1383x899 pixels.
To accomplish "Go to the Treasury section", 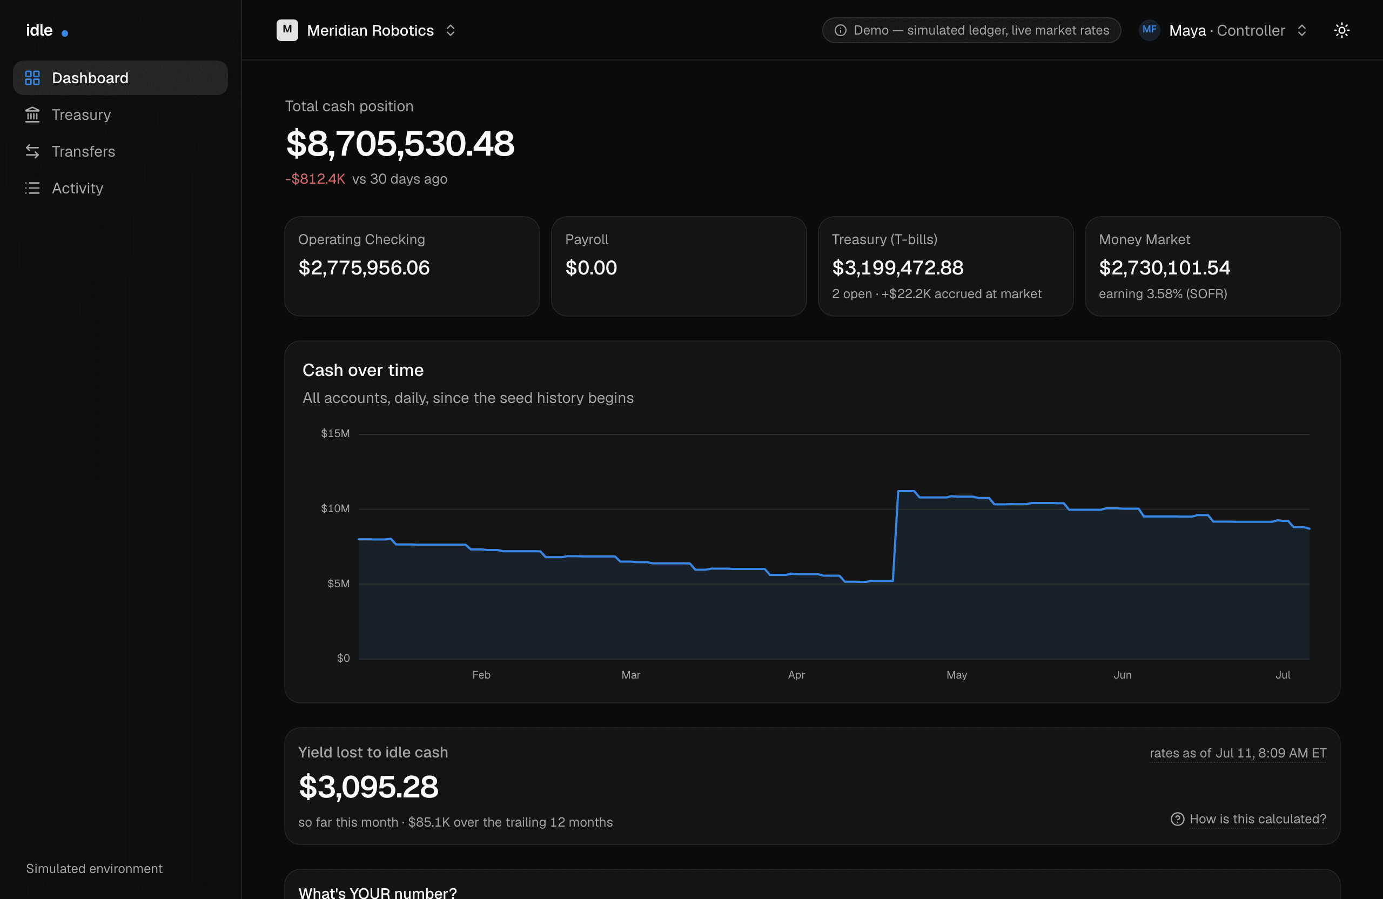I will 120,115.
